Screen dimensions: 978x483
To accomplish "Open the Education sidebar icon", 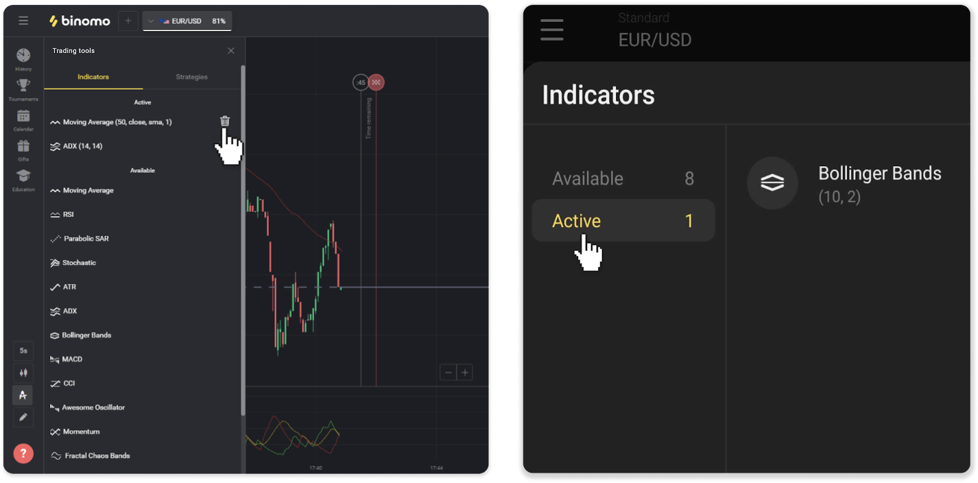I will tap(23, 177).
